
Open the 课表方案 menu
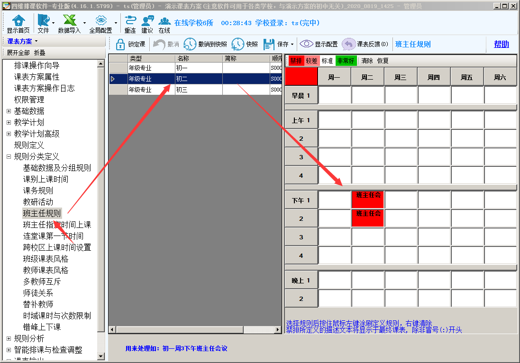pos(22,41)
